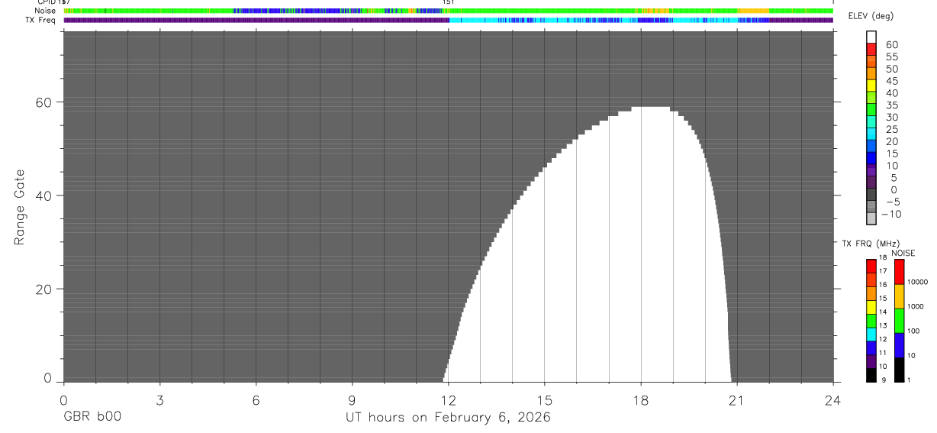937x433 pixels.
Task: Click the cyan swatch in the TX FRQ bar
Action: (x=871, y=334)
